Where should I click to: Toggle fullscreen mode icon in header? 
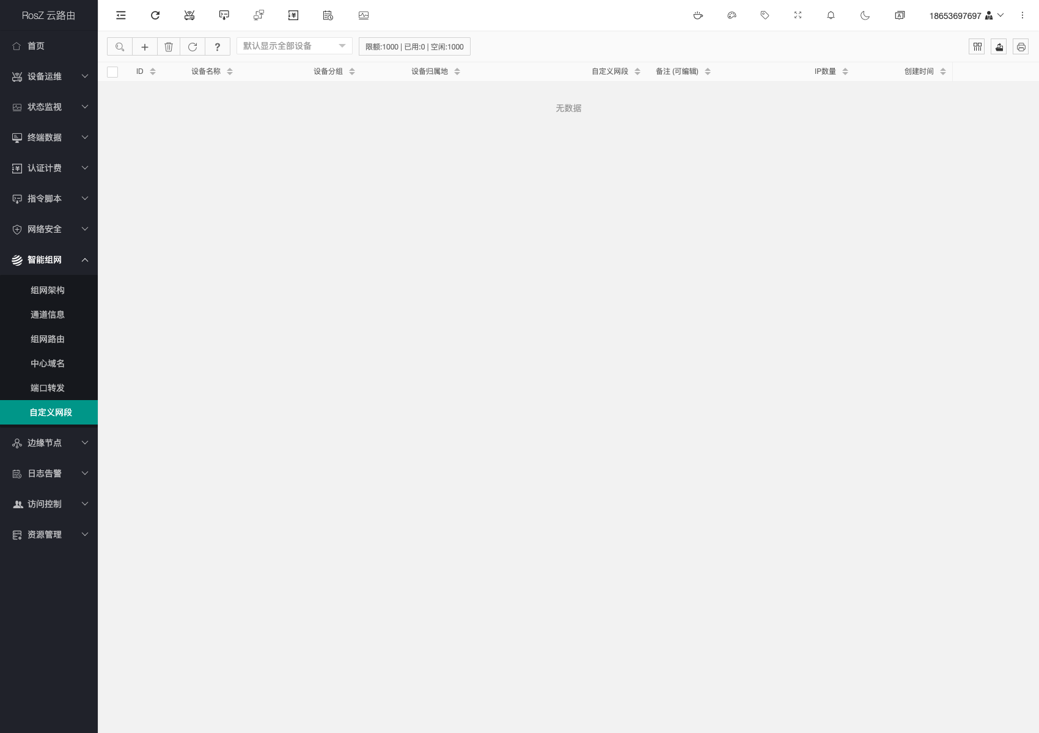click(798, 15)
